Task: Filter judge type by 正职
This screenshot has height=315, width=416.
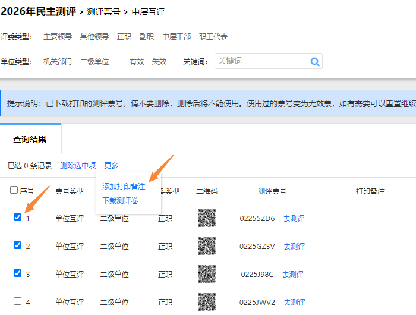Action: (x=124, y=37)
